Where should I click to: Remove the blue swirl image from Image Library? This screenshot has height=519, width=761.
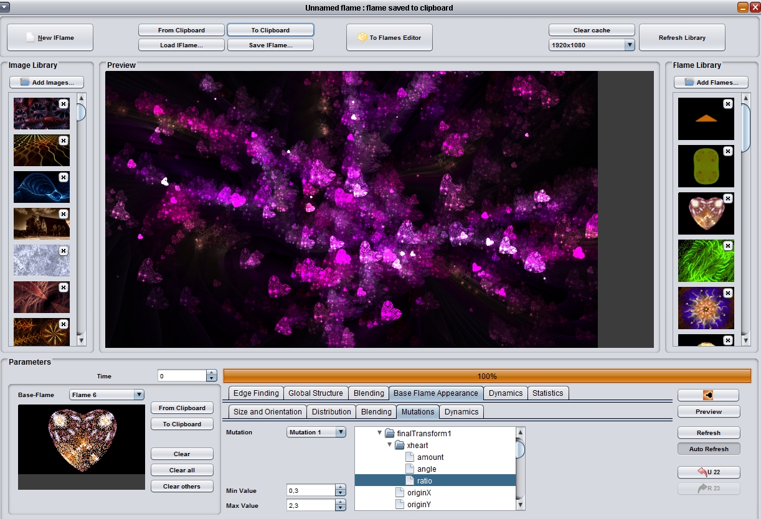coord(63,177)
